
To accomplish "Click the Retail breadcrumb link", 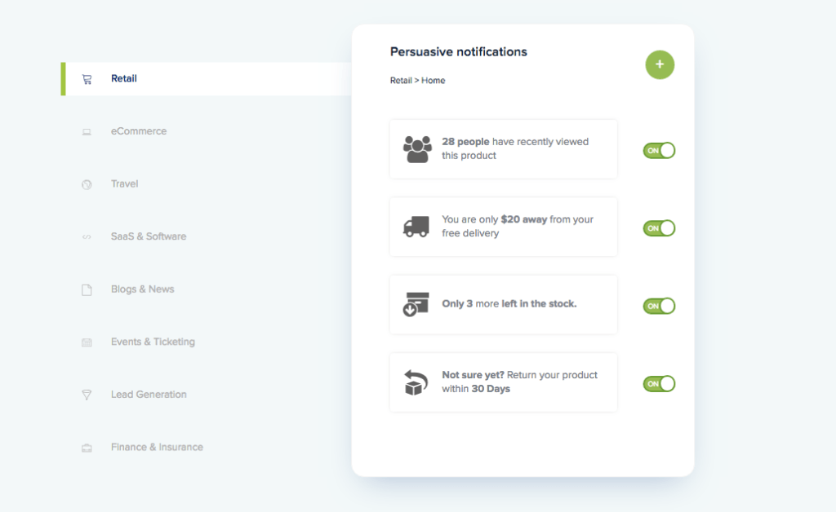I will click(x=401, y=81).
